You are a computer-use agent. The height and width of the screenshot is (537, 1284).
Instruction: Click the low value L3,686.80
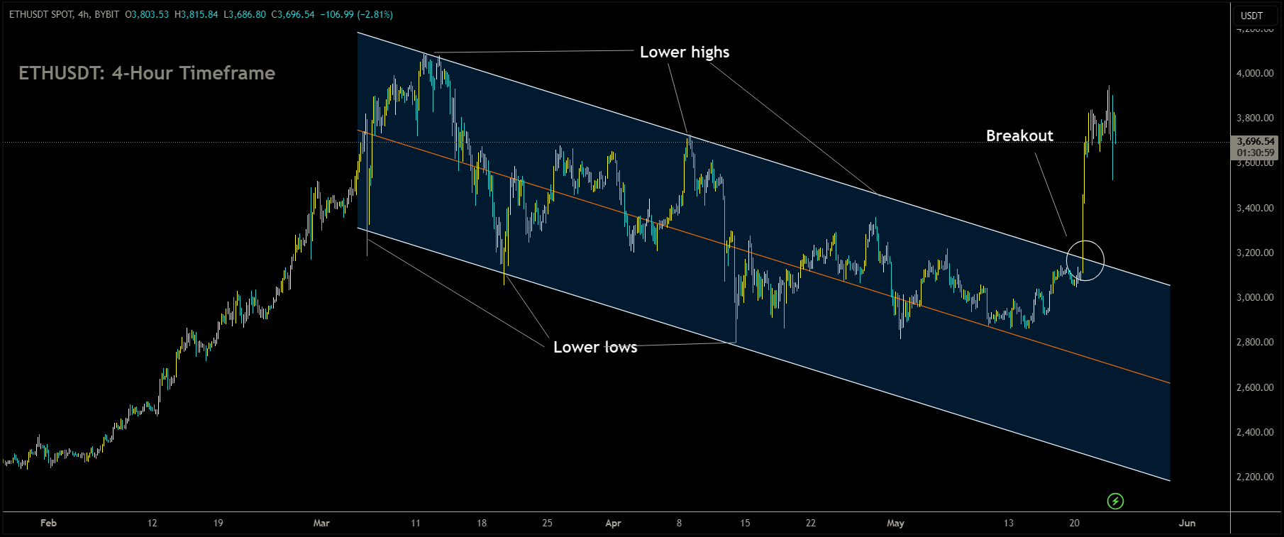[245, 14]
